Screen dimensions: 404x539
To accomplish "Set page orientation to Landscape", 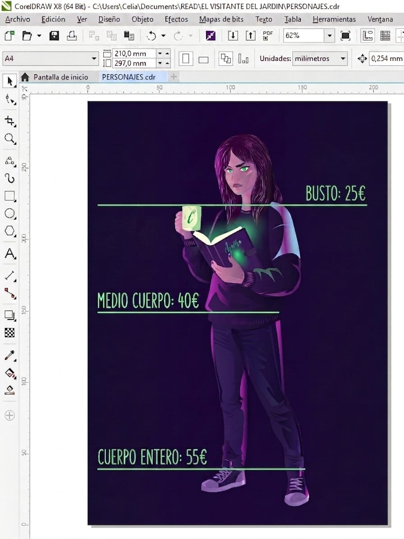I will click(x=203, y=59).
